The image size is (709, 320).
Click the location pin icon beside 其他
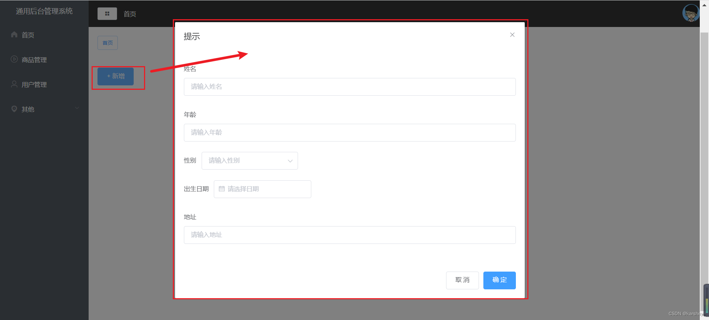[14, 109]
